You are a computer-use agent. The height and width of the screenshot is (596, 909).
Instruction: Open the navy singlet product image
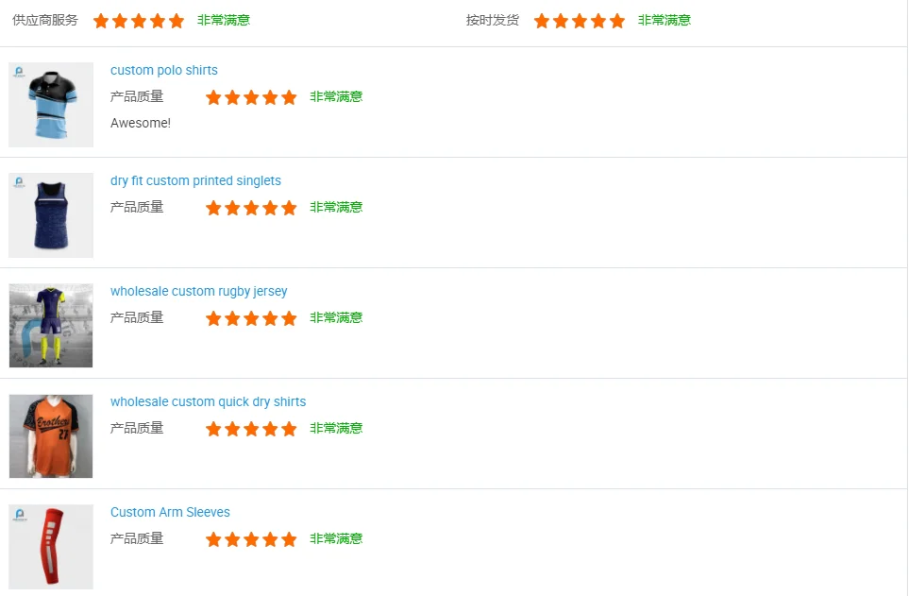[51, 215]
